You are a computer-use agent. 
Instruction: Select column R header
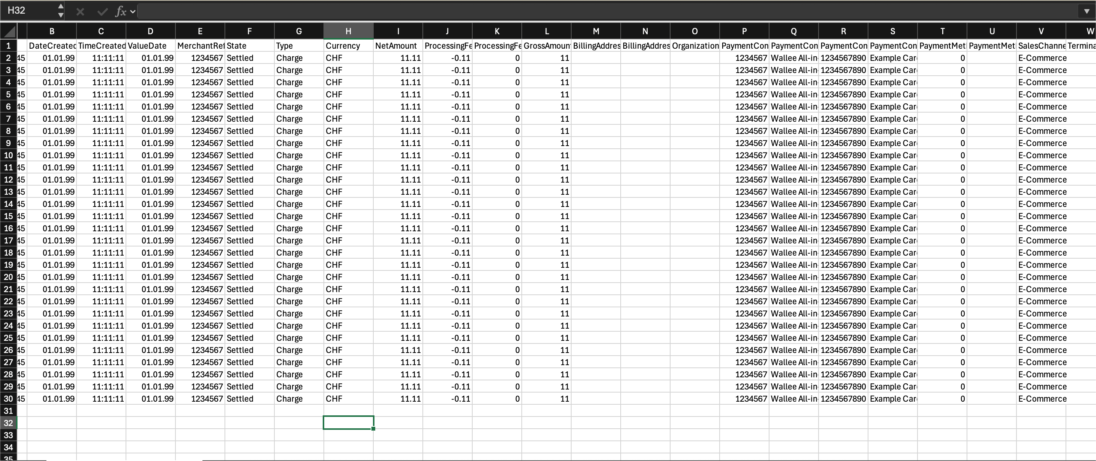click(x=843, y=31)
